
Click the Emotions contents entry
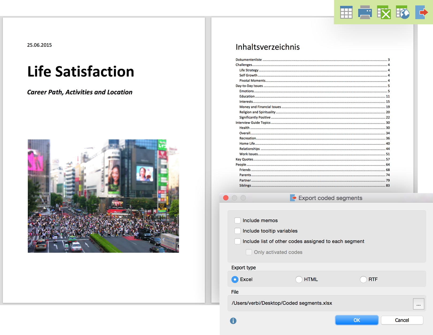click(314, 91)
